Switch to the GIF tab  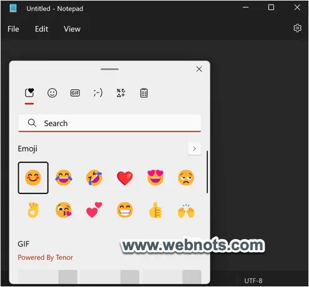click(x=75, y=93)
